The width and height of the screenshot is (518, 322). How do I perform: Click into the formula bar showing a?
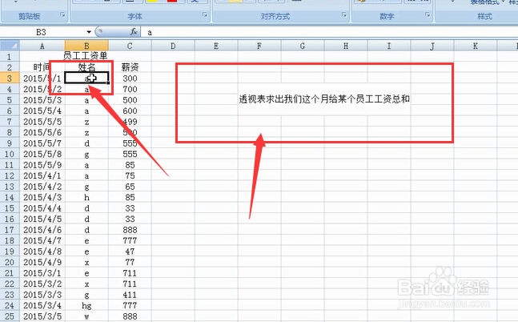coord(329,32)
